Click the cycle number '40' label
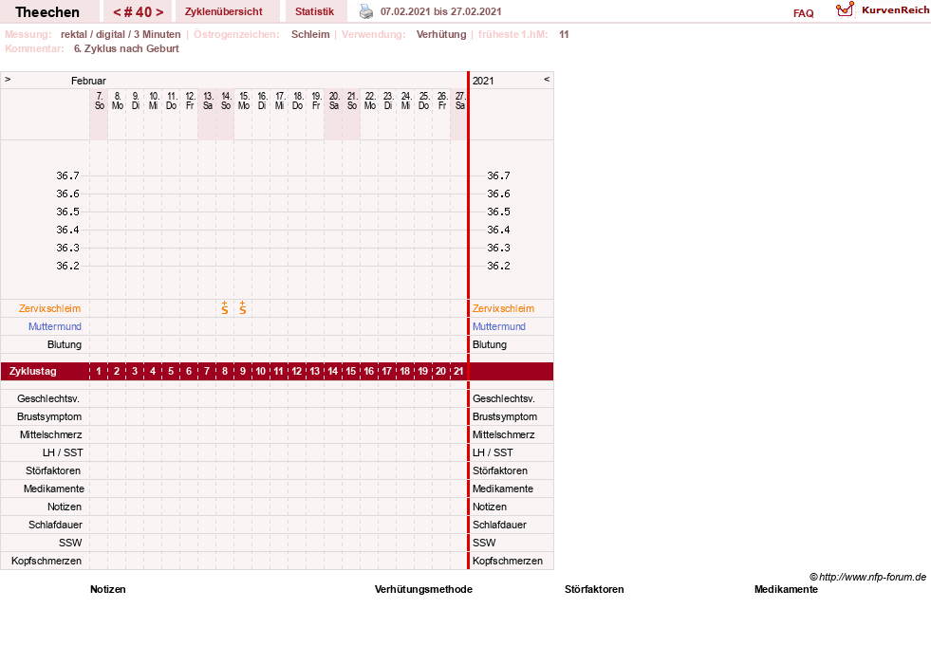This screenshot has height=664, width=931. click(x=143, y=12)
